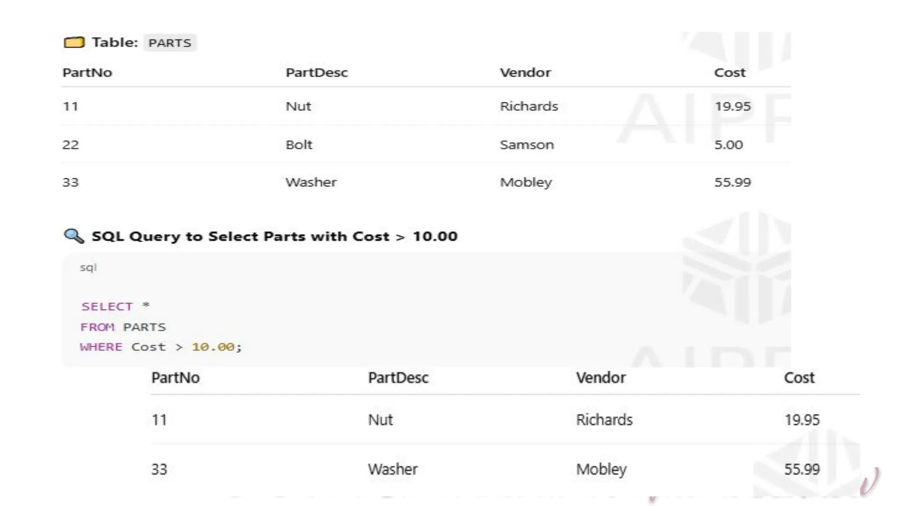Click the PartNo header in the result table
This screenshot has height=506, width=900.
(175, 378)
